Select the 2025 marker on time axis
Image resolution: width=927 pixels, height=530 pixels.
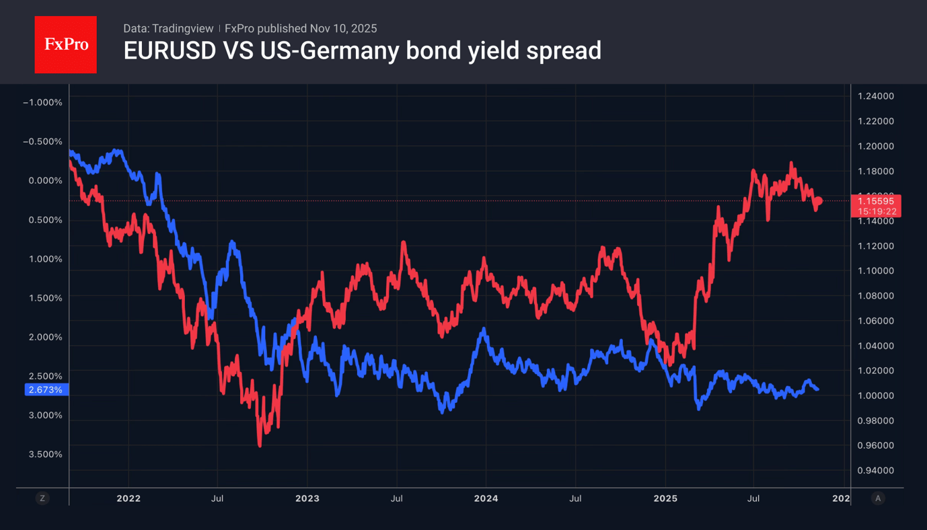tap(665, 498)
